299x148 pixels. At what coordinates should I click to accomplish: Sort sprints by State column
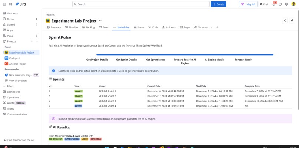click(x=78, y=86)
